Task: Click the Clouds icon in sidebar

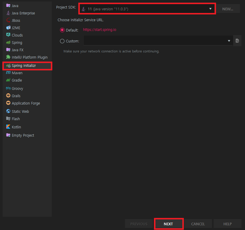Action: (8, 35)
